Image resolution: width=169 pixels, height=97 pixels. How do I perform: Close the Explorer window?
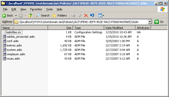point(165,3)
